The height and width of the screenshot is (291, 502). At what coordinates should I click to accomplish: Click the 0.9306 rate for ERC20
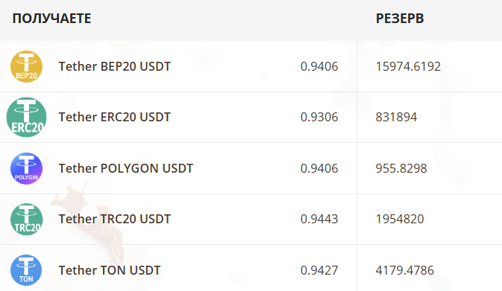tap(319, 118)
